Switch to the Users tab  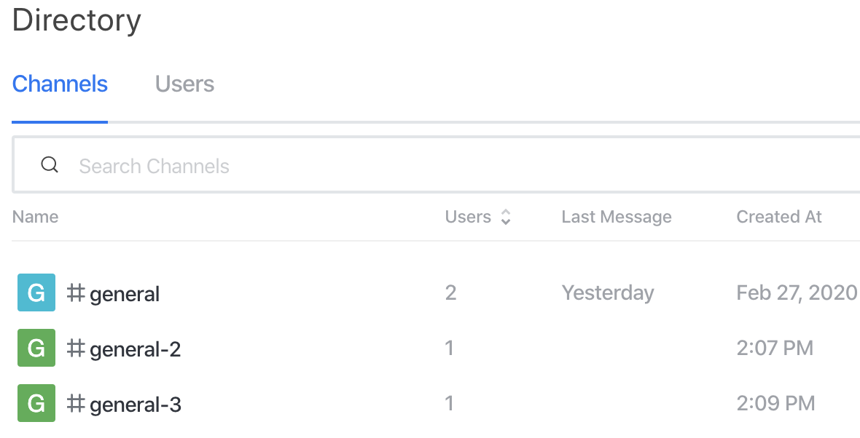point(185,84)
